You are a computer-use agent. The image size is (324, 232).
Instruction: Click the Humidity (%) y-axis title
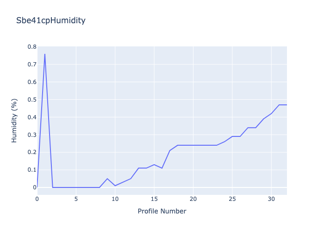14,120
